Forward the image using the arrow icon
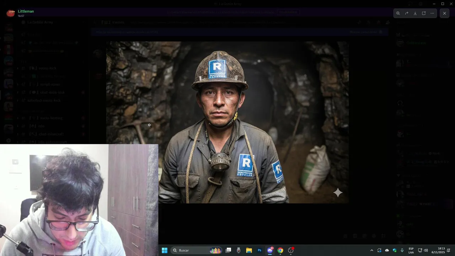This screenshot has width=455, height=256. pyautogui.click(x=407, y=13)
